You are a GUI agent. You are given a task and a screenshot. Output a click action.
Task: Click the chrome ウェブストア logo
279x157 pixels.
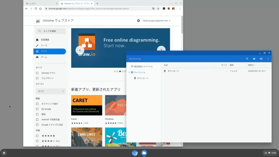(54, 21)
